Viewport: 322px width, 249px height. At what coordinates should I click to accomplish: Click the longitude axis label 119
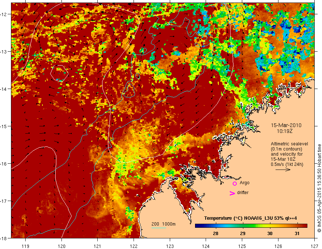[x=26, y=246]
